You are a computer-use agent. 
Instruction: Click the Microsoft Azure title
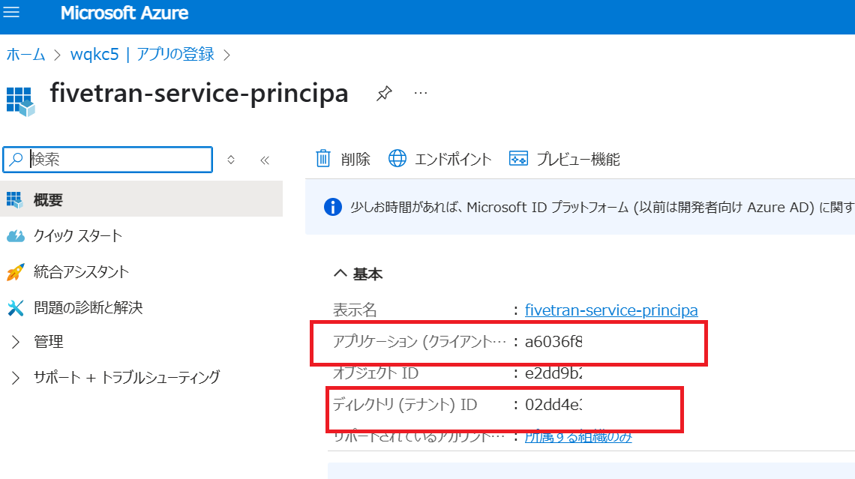click(124, 13)
